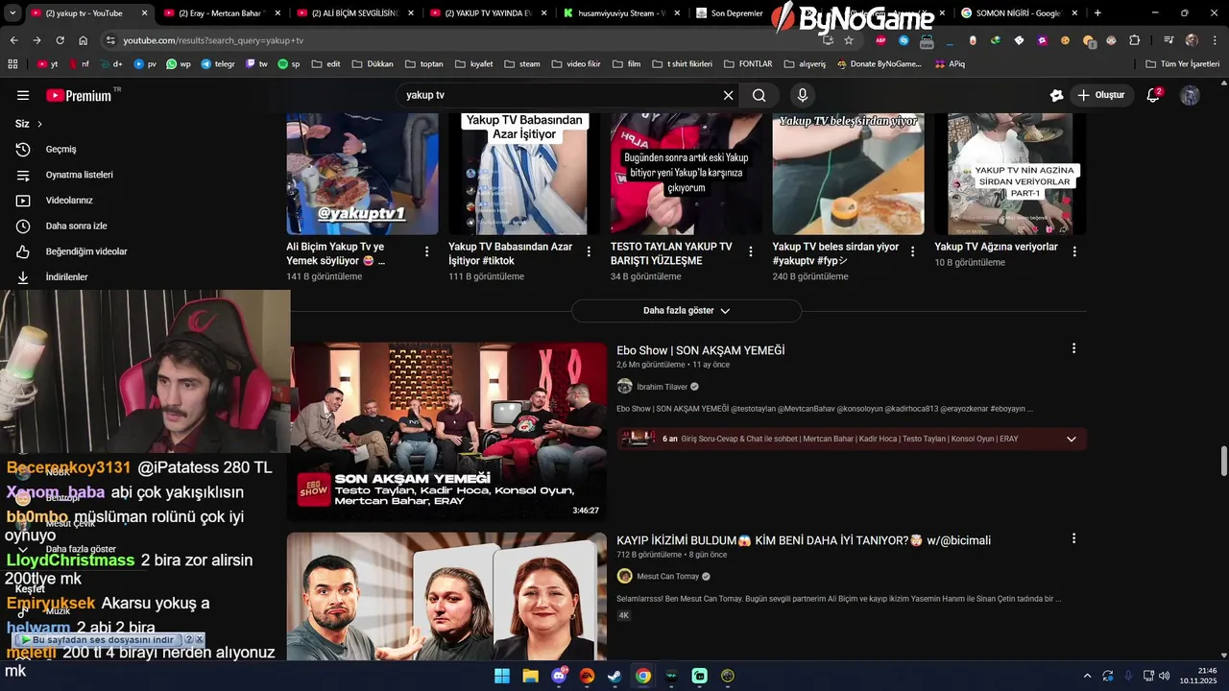Open the YouTube guide hamburger menu
The height and width of the screenshot is (691, 1229).
click(23, 96)
